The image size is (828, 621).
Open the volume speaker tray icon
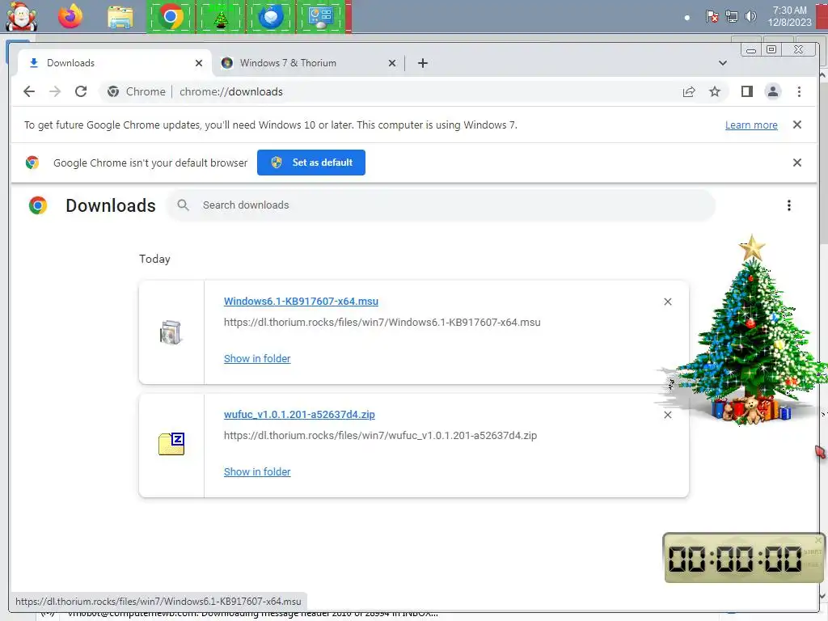coord(750,17)
